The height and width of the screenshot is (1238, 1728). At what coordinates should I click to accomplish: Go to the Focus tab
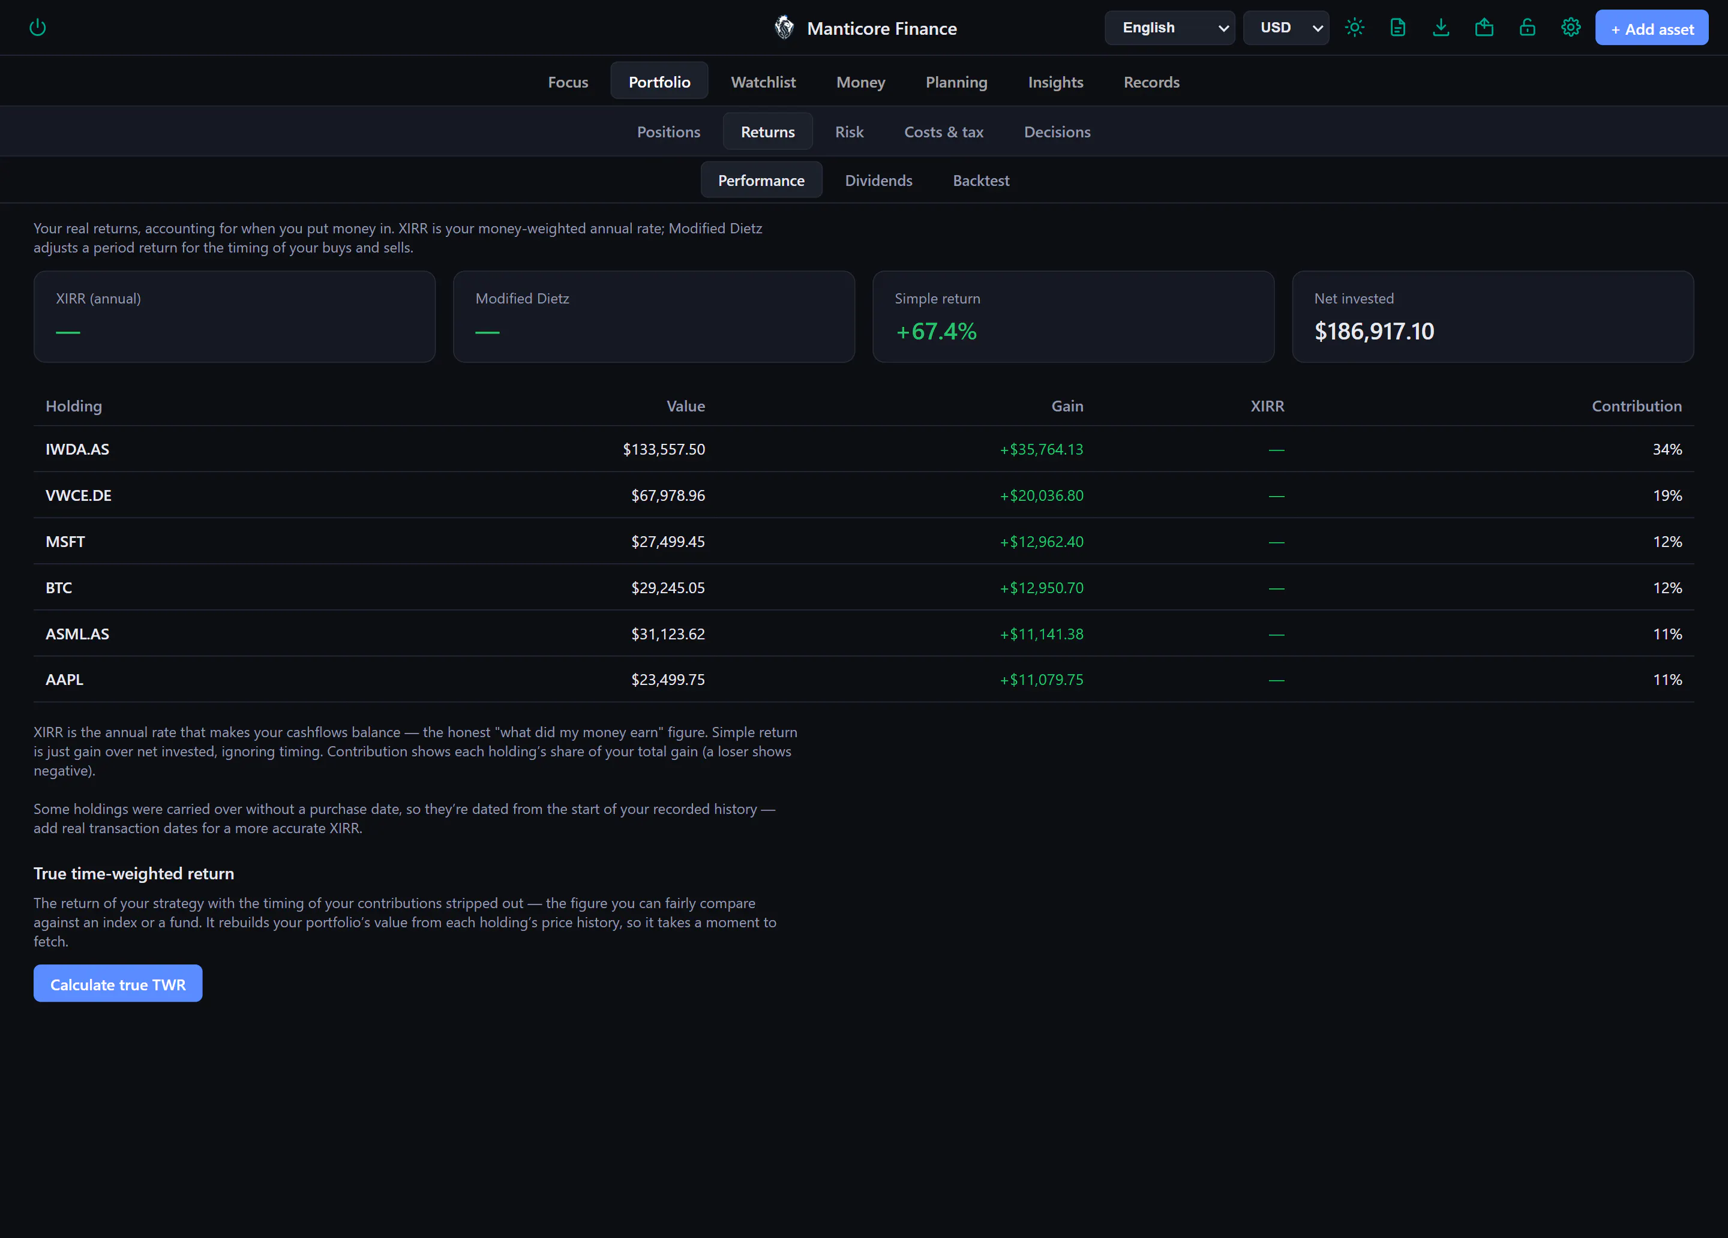(x=568, y=82)
